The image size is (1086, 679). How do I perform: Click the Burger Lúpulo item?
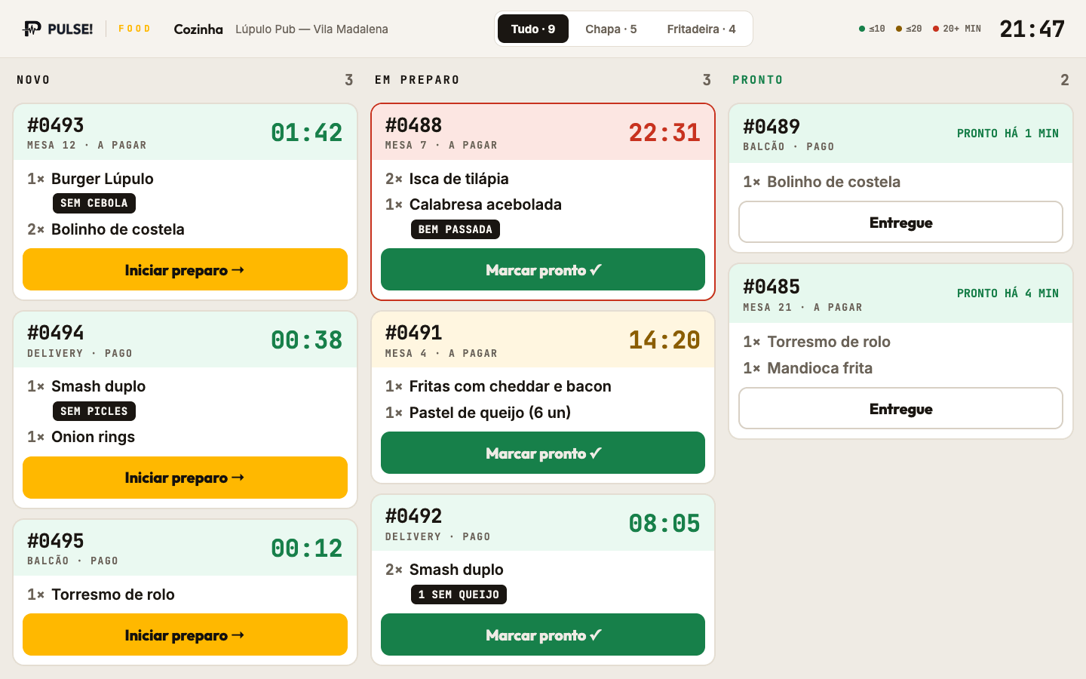pyautogui.click(x=103, y=179)
